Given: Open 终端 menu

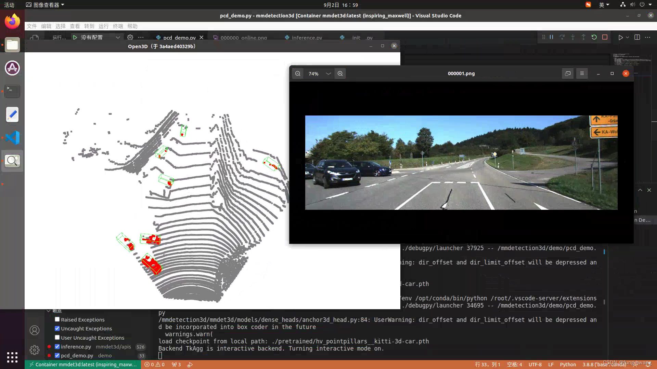Looking at the screenshot, I should (118, 26).
